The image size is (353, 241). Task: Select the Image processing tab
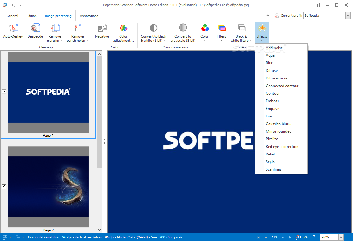point(58,16)
